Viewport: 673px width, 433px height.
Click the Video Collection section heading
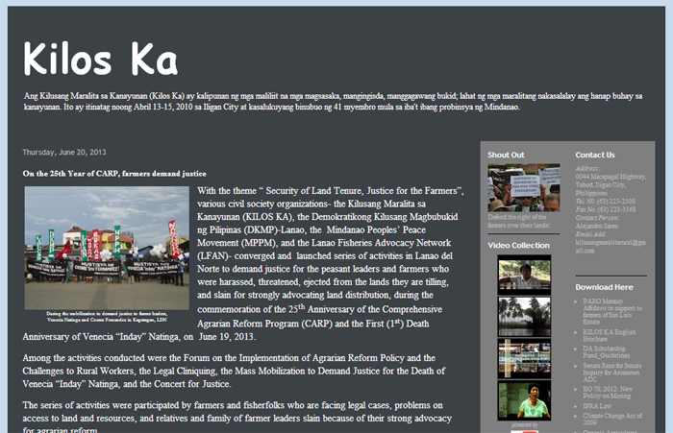click(518, 246)
